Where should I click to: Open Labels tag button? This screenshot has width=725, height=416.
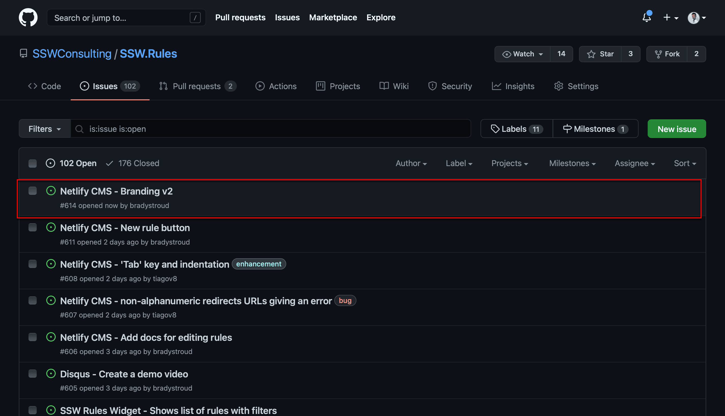(516, 129)
